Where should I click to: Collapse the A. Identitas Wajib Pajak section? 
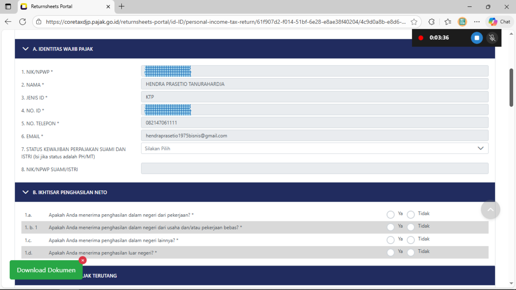tap(25, 49)
